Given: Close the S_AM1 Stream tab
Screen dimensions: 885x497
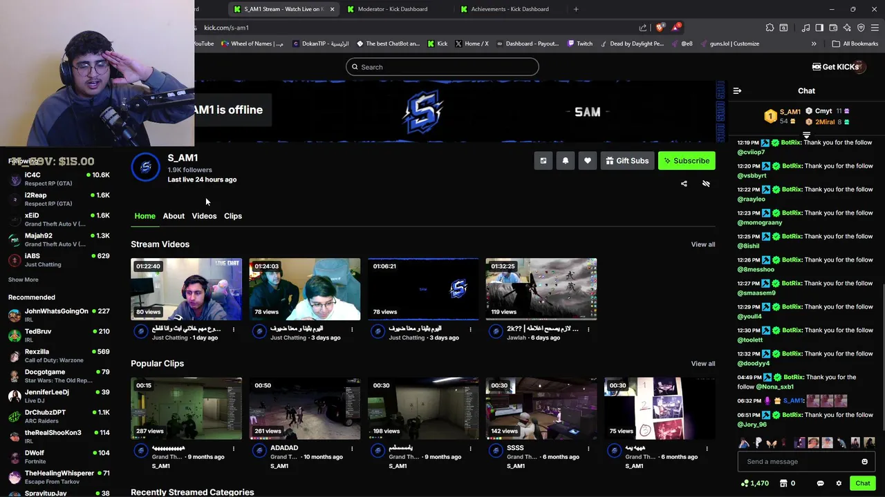Looking at the screenshot, I should [x=332, y=9].
